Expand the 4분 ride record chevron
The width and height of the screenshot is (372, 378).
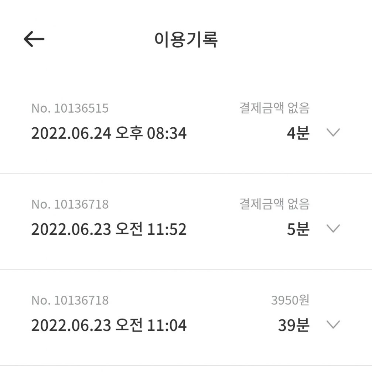(333, 133)
